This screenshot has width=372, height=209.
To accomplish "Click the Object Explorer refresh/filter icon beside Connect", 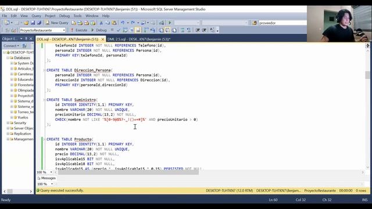I will click(x=24, y=45).
